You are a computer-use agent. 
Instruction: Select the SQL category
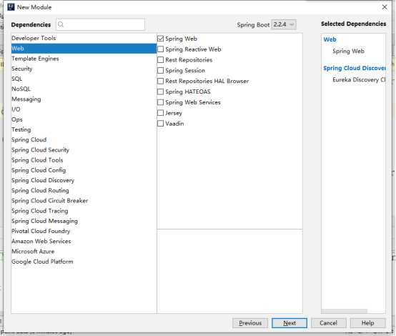point(84,79)
